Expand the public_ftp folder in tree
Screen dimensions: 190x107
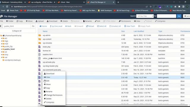tap(2, 46)
